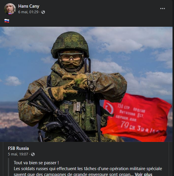
Task: Open the shared soldier photo
Action: coord(86,84)
